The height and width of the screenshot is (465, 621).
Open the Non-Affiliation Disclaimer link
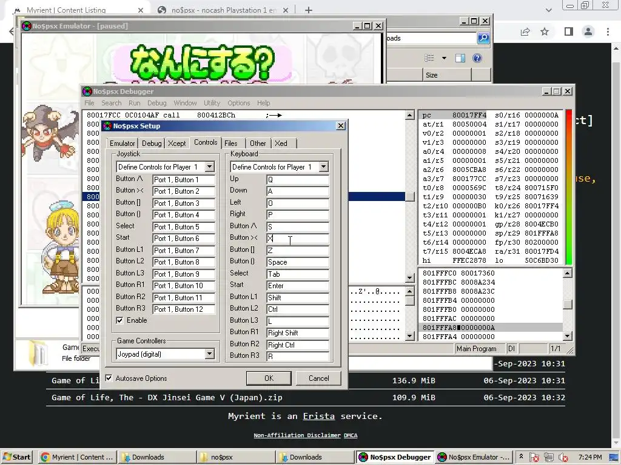click(x=297, y=435)
